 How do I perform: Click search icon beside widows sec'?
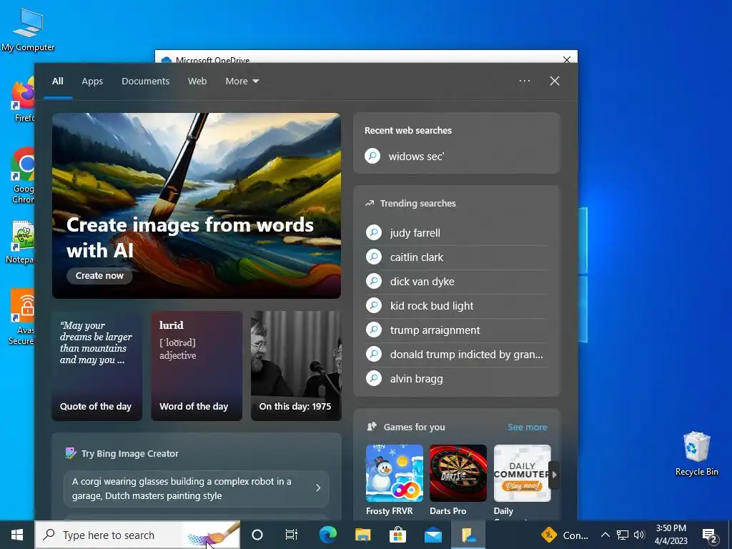tap(372, 156)
